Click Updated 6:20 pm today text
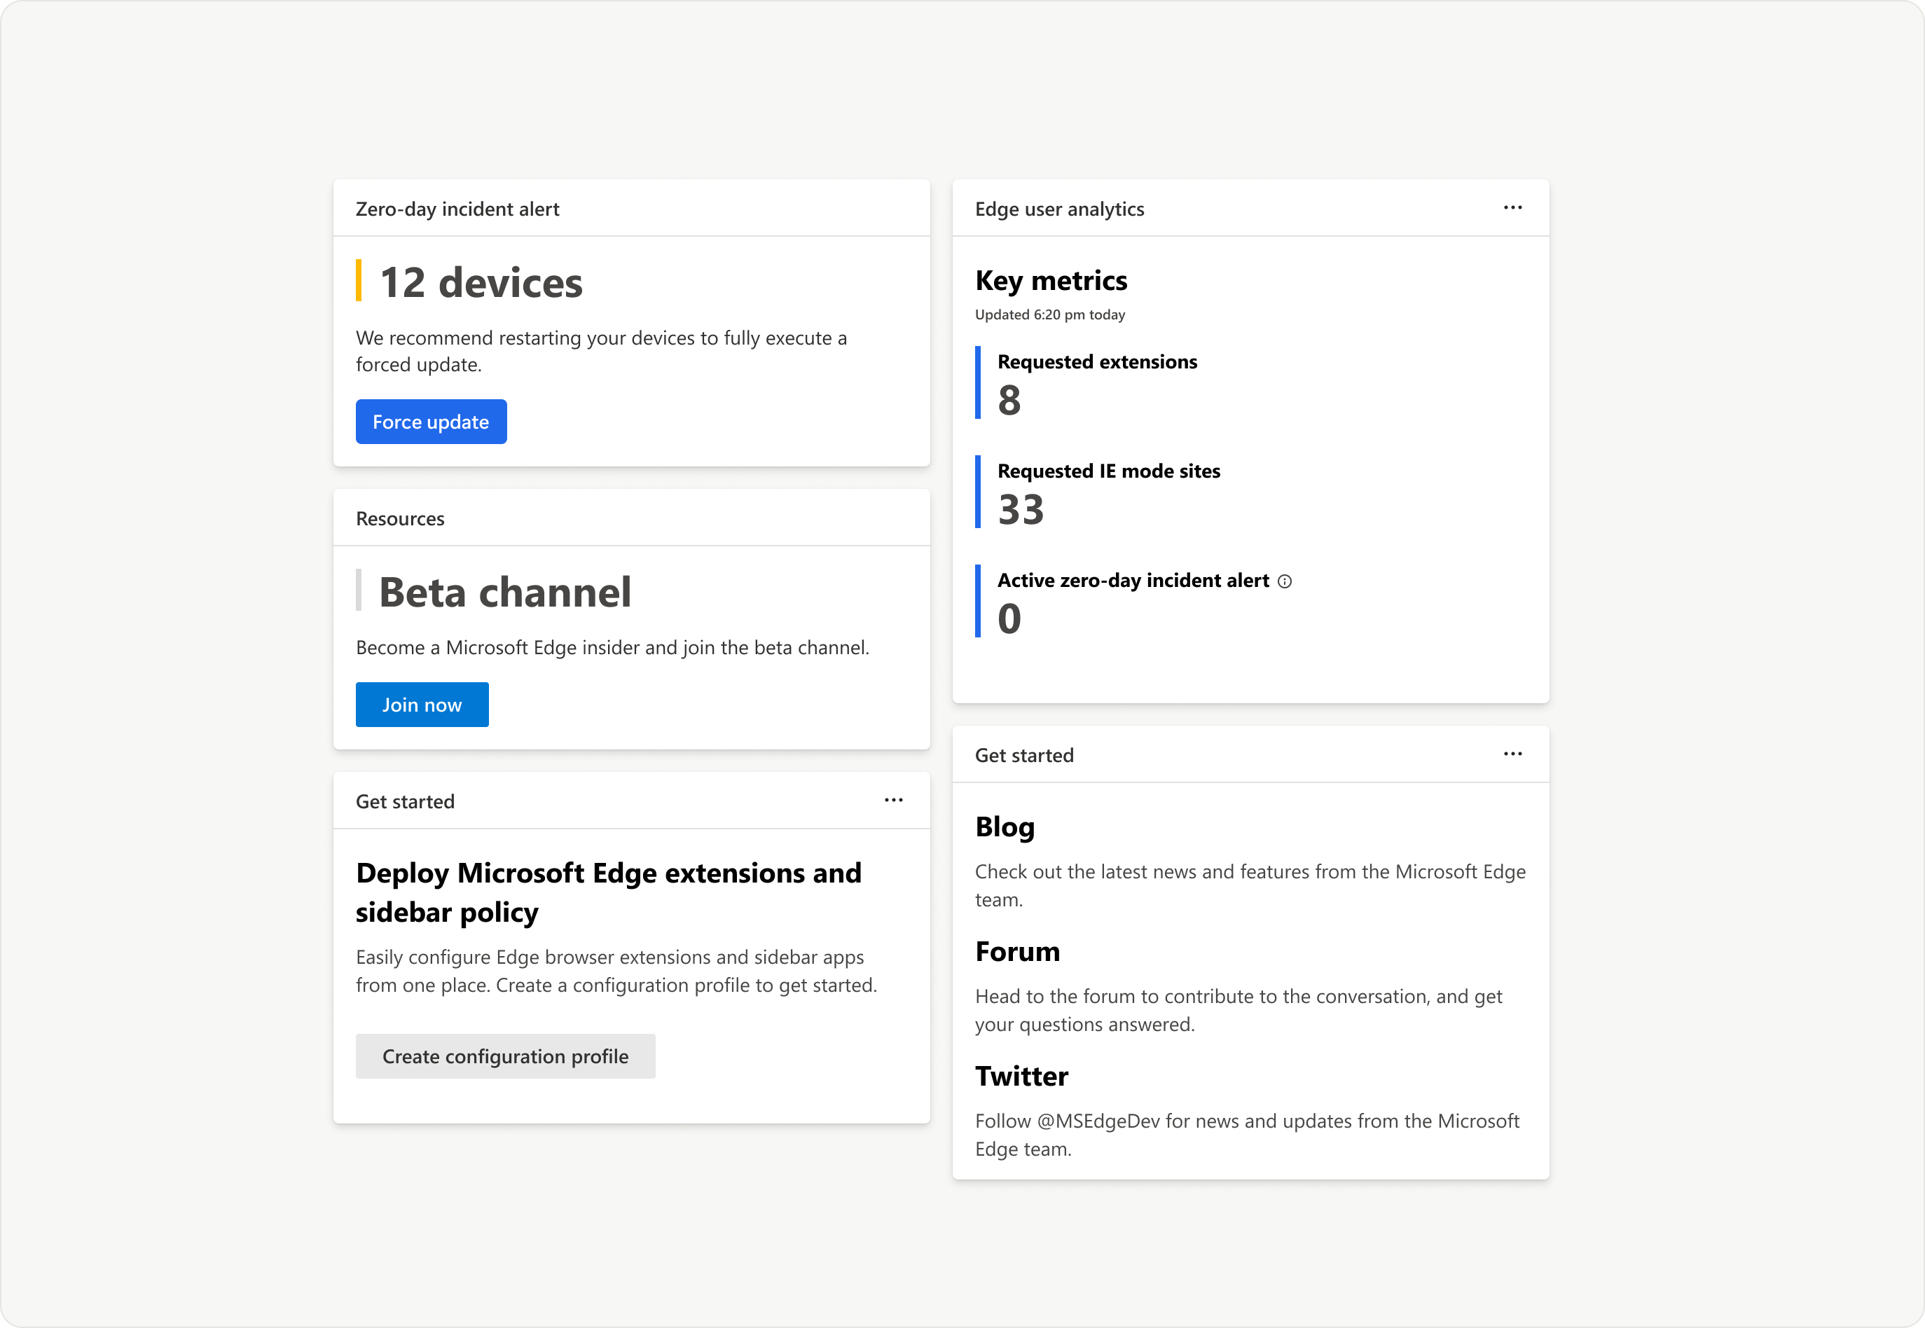Image resolution: width=1925 pixels, height=1328 pixels. coord(1050,314)
